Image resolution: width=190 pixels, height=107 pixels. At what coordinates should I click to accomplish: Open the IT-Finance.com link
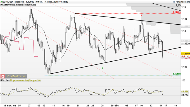(x=181, y=2)
